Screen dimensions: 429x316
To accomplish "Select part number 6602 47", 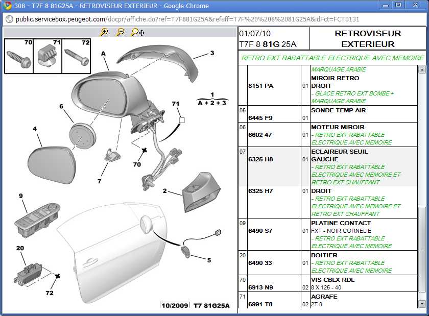I will click(x=260, y=135).
